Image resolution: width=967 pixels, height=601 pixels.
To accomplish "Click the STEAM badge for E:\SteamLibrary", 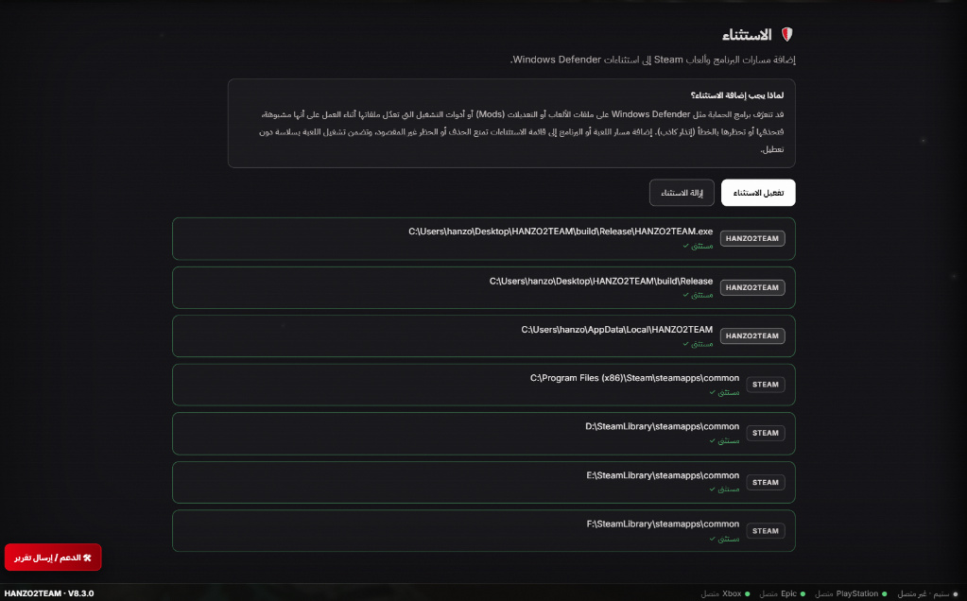I will [766, 483].
